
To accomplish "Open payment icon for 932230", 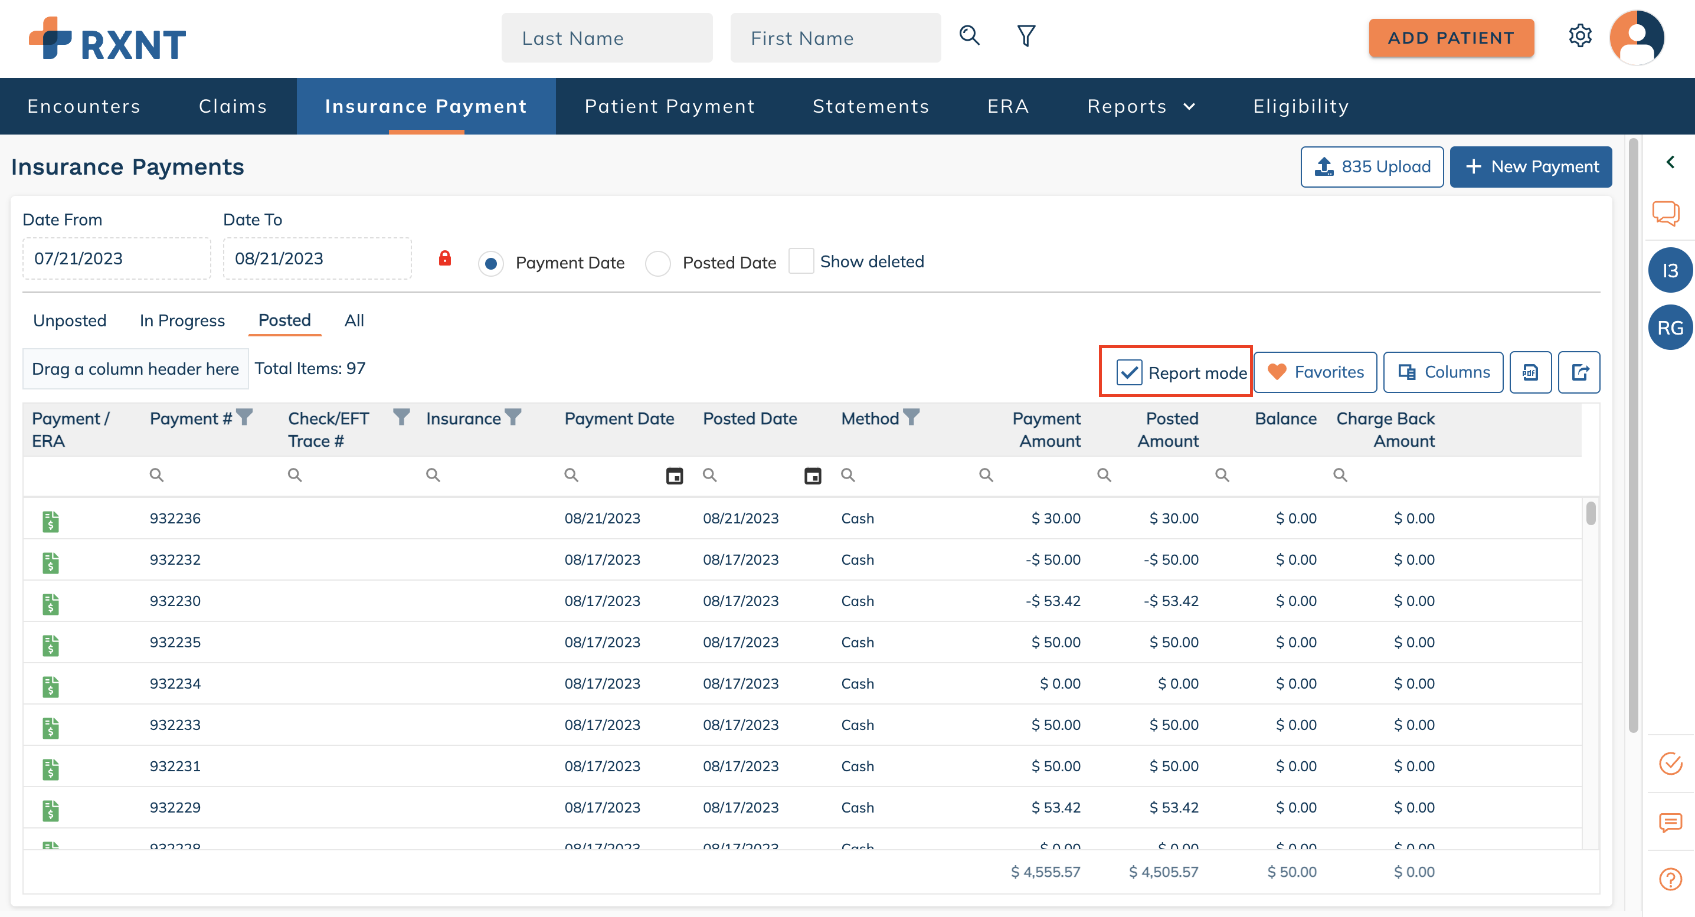I will coord(51,604).
